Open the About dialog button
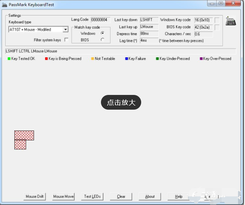The width and height of the screenshot is (245, 205). point(150,196)
